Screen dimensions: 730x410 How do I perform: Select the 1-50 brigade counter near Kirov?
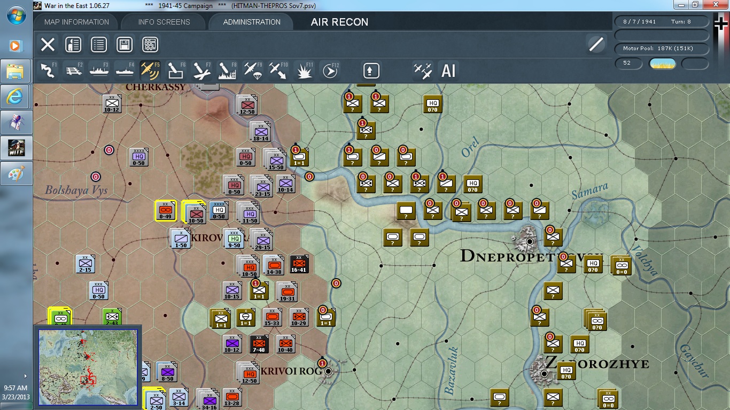180,239
